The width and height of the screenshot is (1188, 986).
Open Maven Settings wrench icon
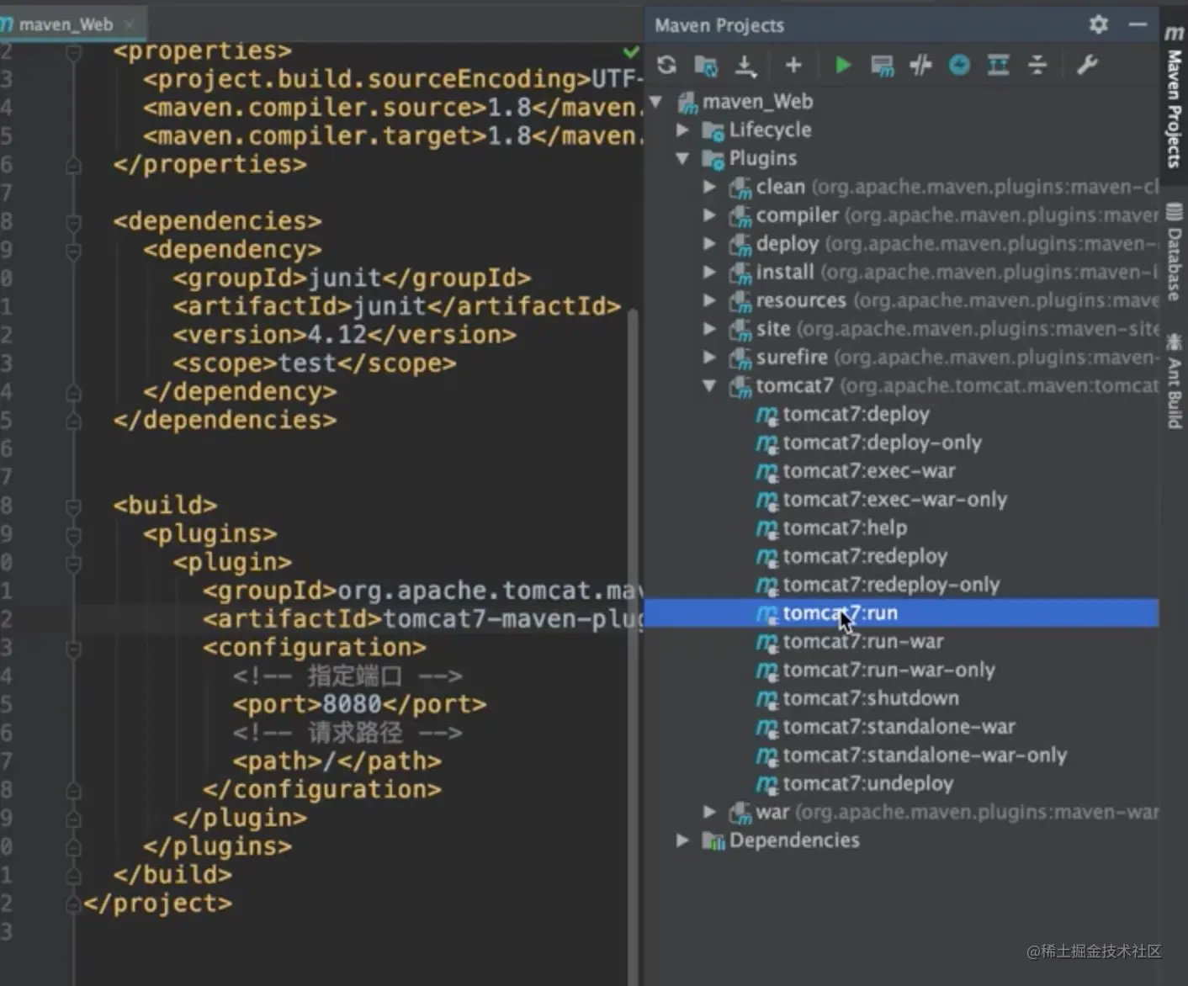point(1087,65)
